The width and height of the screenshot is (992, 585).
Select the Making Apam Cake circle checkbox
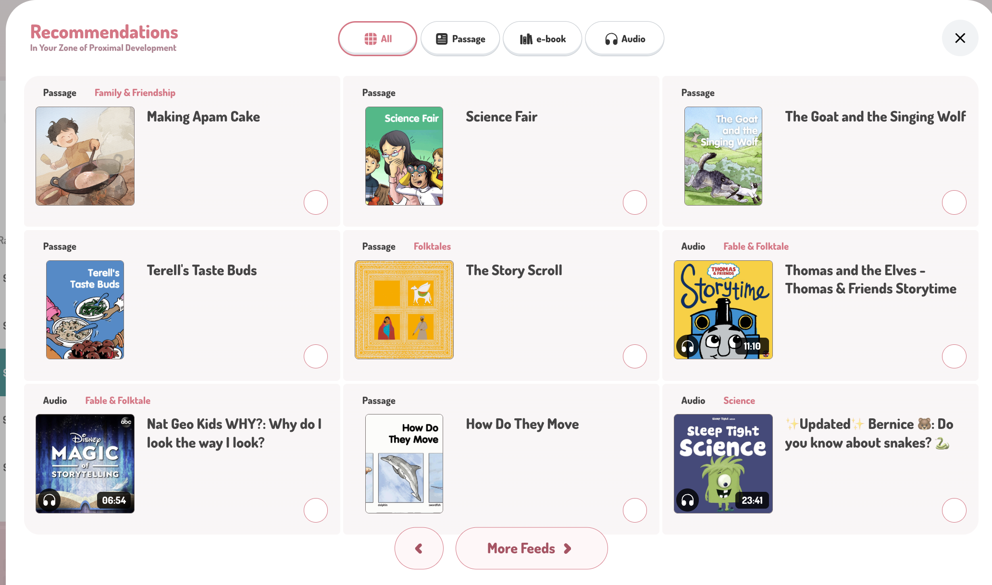point(316,203)
